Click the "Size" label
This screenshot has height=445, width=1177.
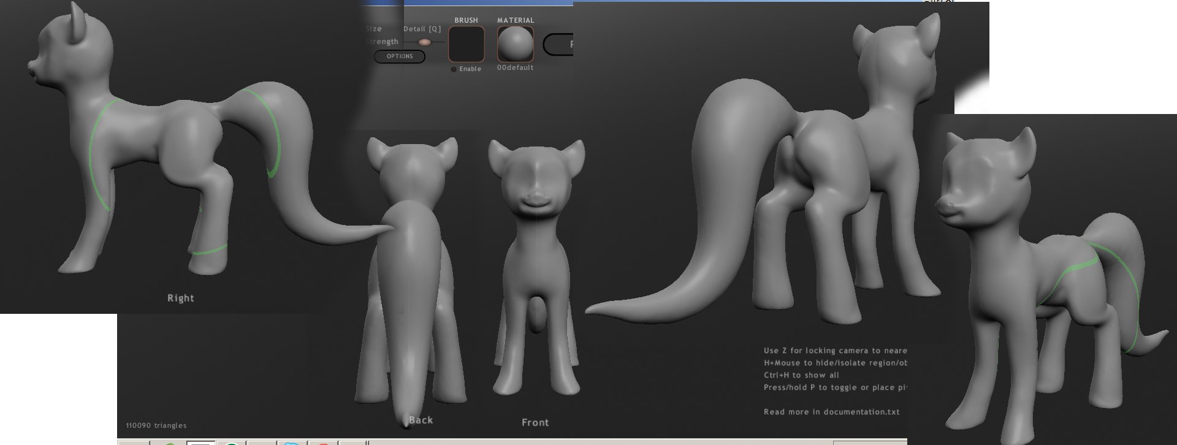tap(374, 29)
